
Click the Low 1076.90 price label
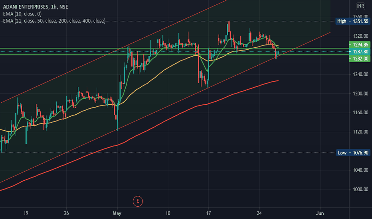(353, 153)
